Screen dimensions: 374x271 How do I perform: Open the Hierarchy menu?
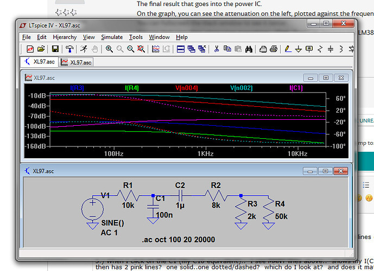(x=65, y=37)
